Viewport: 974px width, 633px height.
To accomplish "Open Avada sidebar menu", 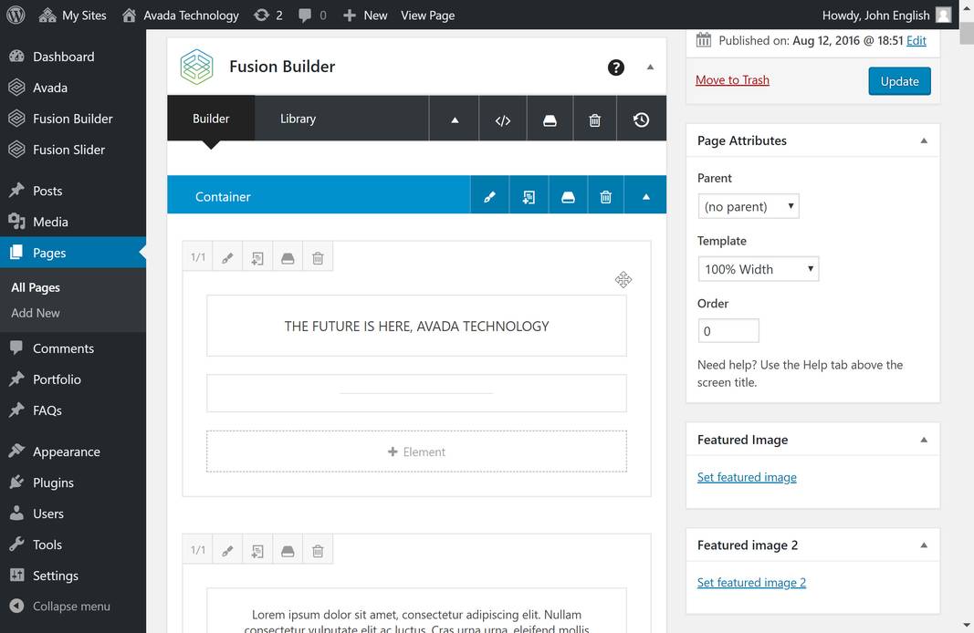I will [73, 88].
